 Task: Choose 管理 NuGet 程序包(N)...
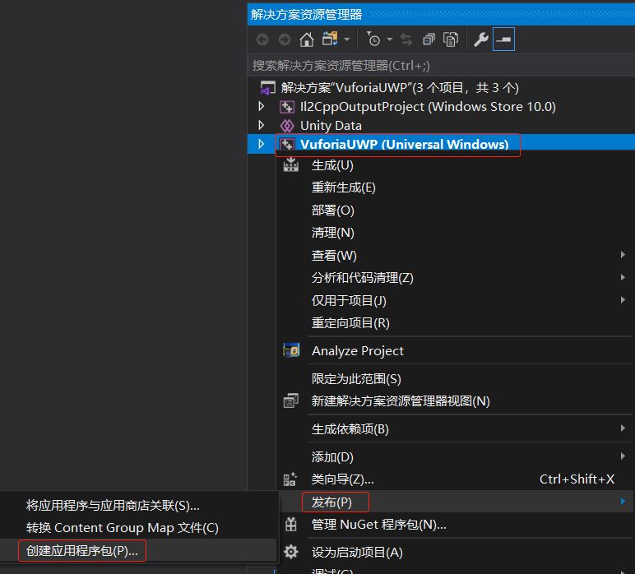(x=455, y=525)
